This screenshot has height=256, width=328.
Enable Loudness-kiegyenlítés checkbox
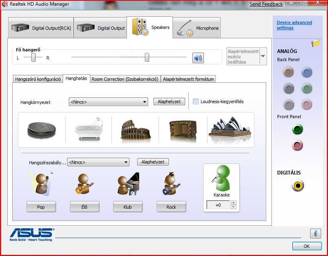(x=196, y=102)
